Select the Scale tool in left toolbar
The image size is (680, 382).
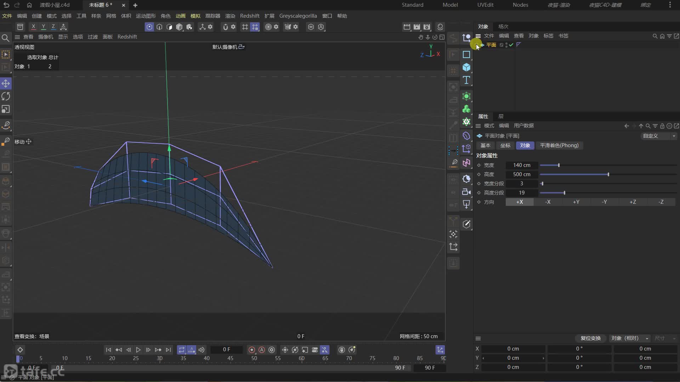coord(6,109)
